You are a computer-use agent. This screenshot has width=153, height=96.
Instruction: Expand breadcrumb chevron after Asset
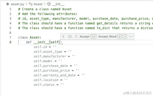(x=45, y=4)
